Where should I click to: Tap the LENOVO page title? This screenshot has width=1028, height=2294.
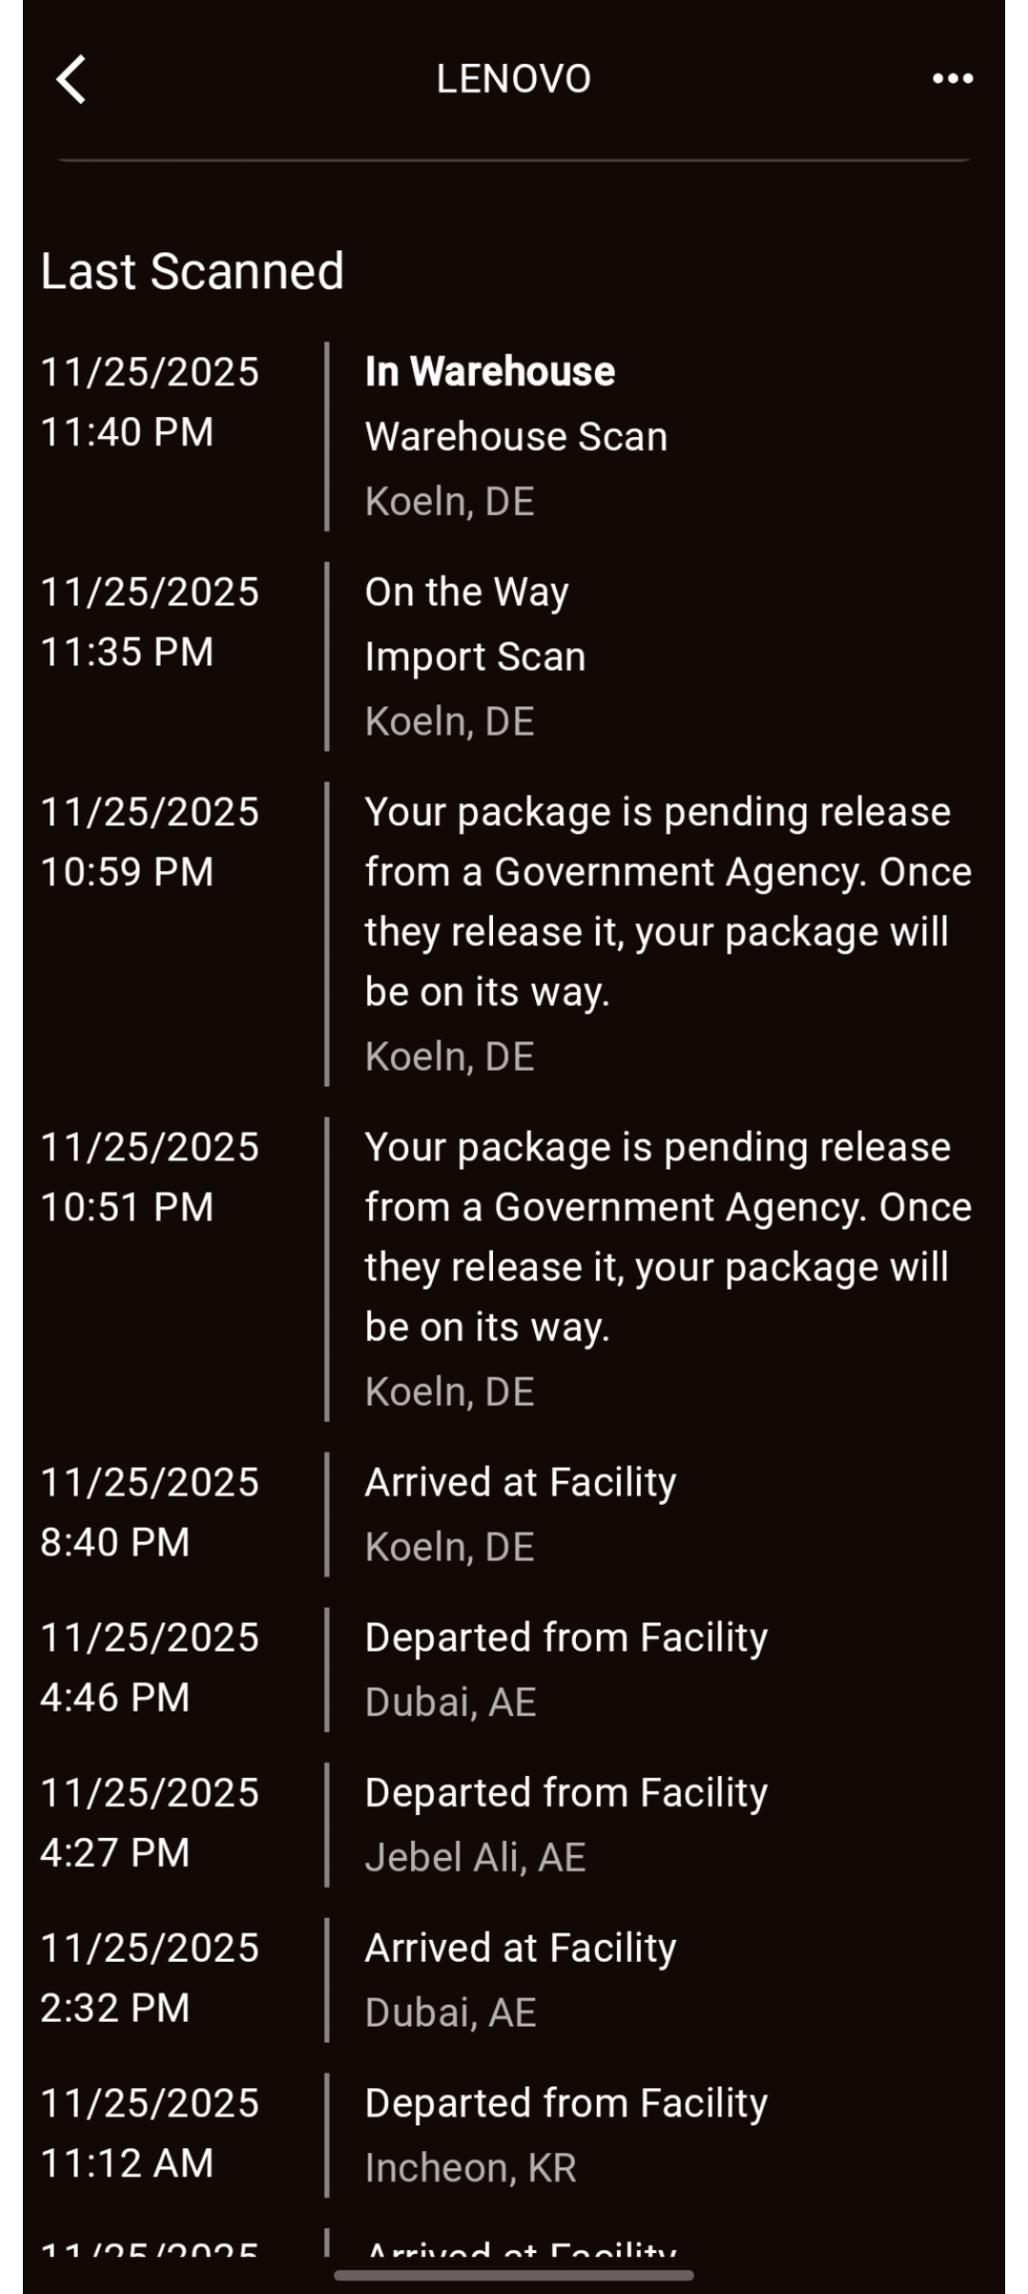[514, 79]
